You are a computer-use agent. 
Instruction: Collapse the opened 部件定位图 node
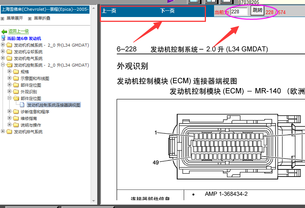pyautogui.click(x=9, y=98)
